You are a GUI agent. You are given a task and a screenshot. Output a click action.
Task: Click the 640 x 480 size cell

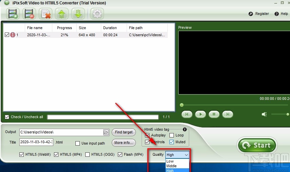coord(87,35)
